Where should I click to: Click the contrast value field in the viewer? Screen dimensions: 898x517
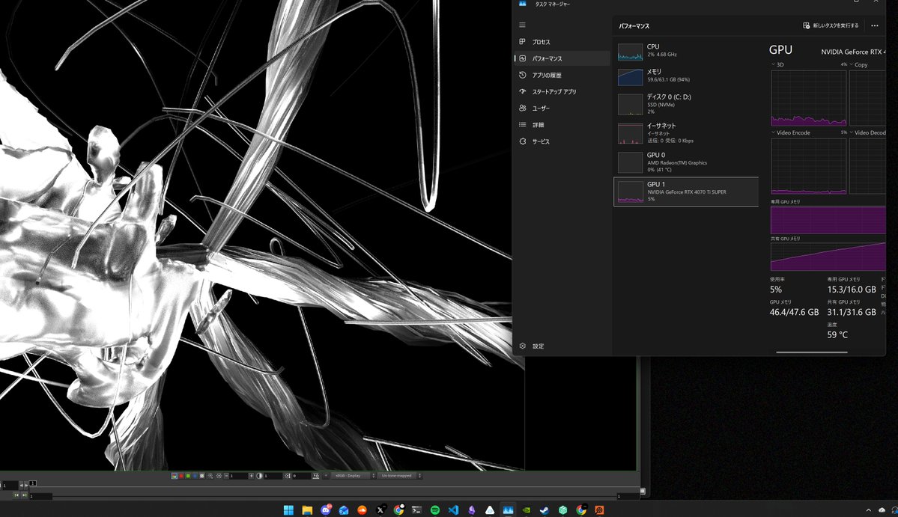pos(273,476)
